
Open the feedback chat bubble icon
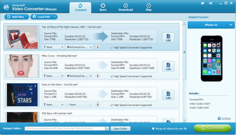coord(203,3)
